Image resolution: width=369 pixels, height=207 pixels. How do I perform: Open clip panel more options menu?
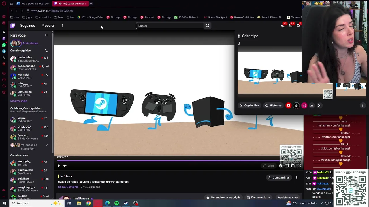(363, 106)
